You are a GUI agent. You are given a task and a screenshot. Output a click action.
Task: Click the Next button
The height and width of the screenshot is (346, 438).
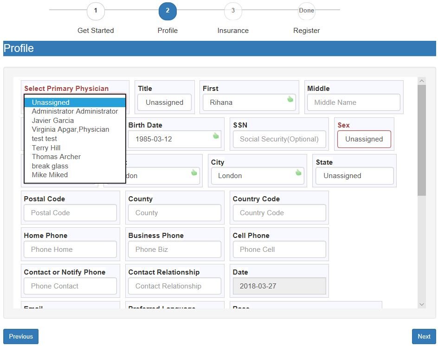424,337
